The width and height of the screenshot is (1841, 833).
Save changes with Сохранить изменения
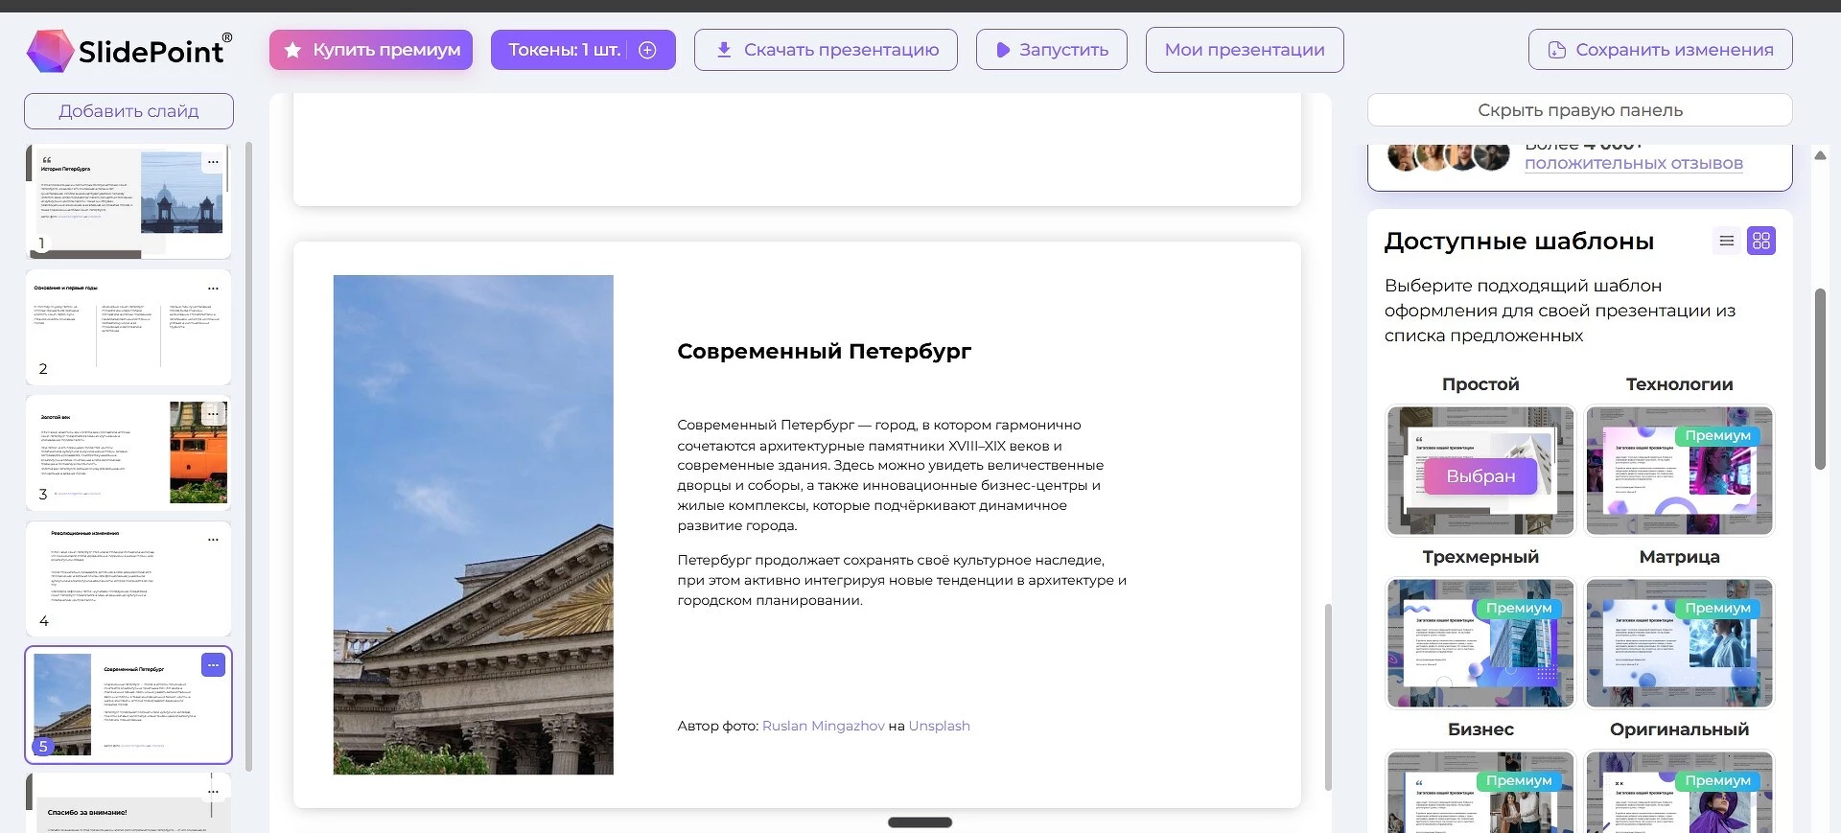1660,50
